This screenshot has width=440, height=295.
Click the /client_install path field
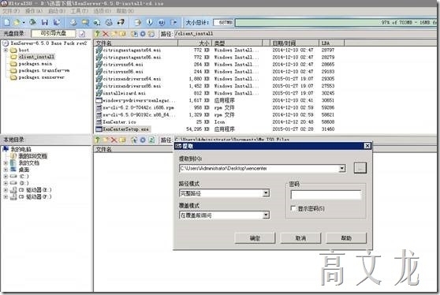pyautogui.click(x=305, y=34)
